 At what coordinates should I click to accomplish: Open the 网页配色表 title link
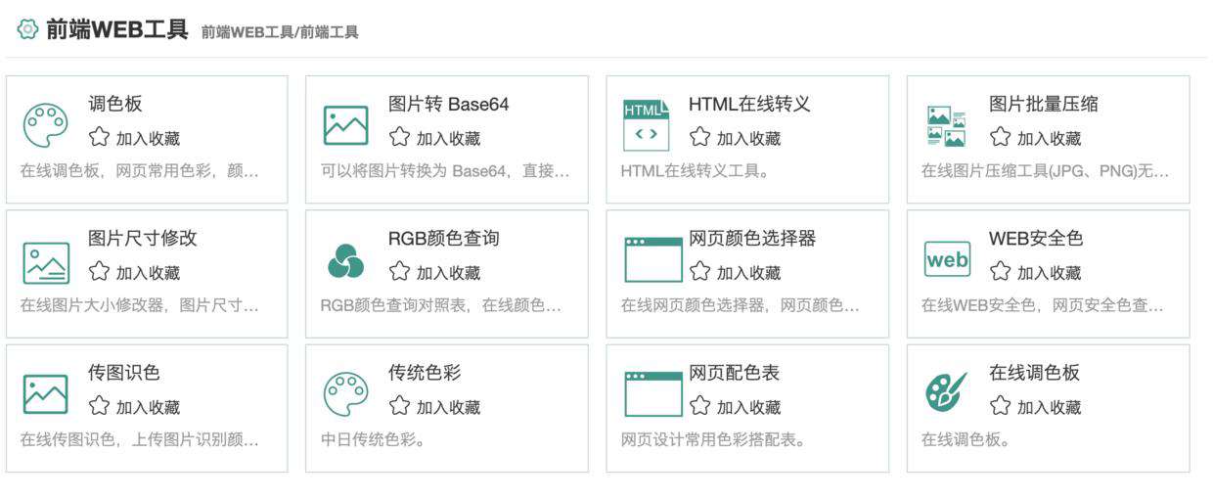click(735, 373)
